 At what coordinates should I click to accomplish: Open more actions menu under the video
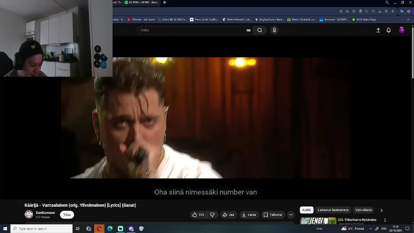click(x=291, y=215)
